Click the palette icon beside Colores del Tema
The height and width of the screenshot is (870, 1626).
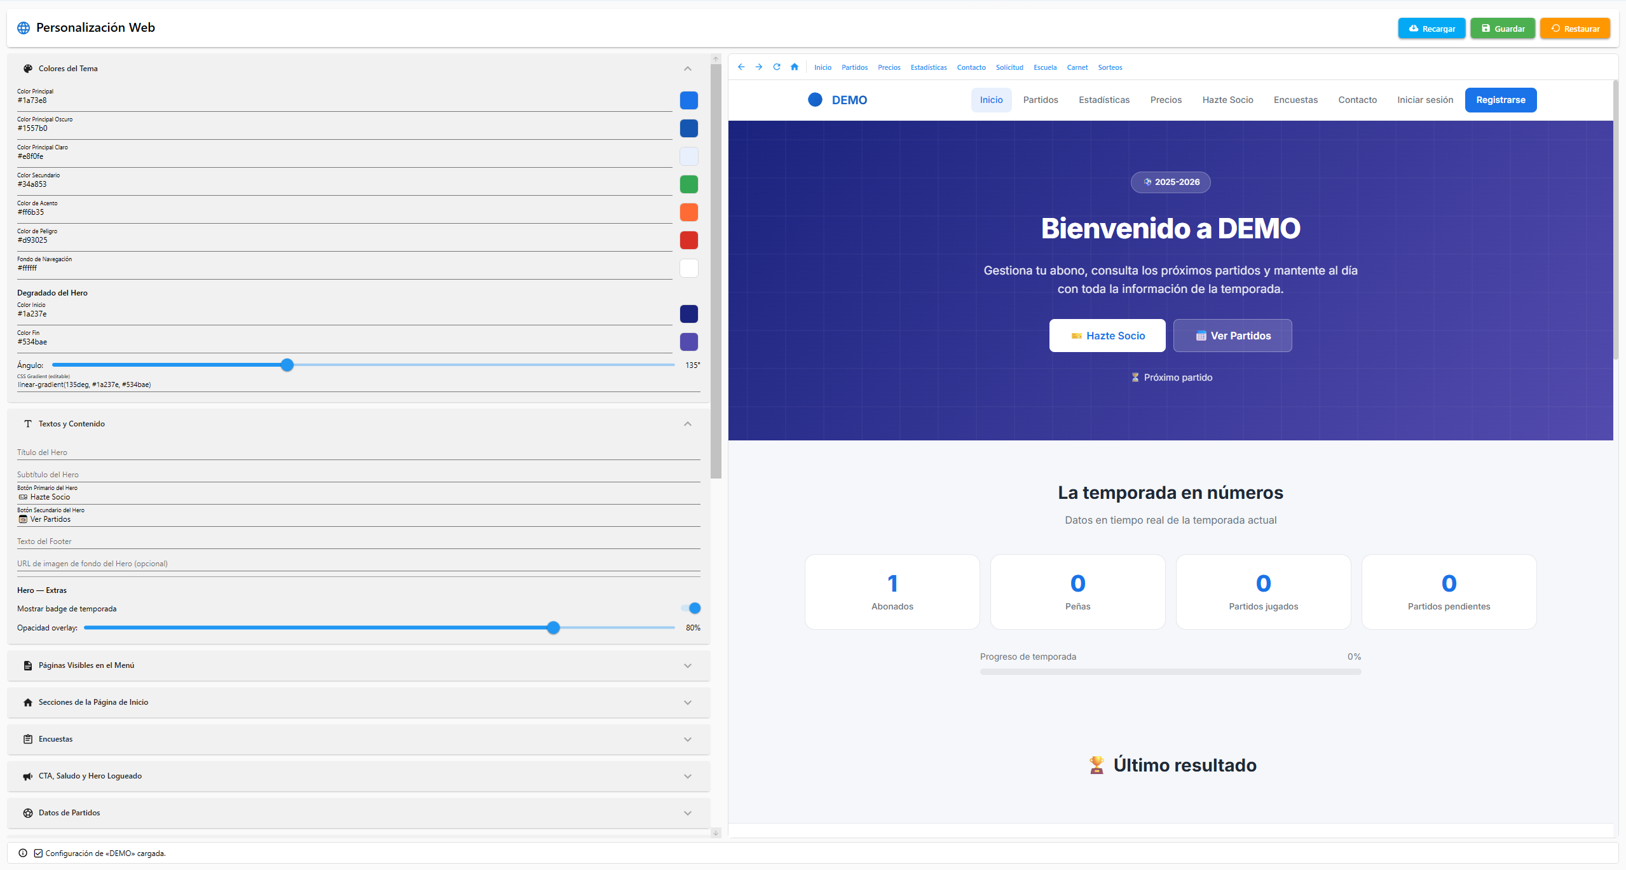click(28, 68)
